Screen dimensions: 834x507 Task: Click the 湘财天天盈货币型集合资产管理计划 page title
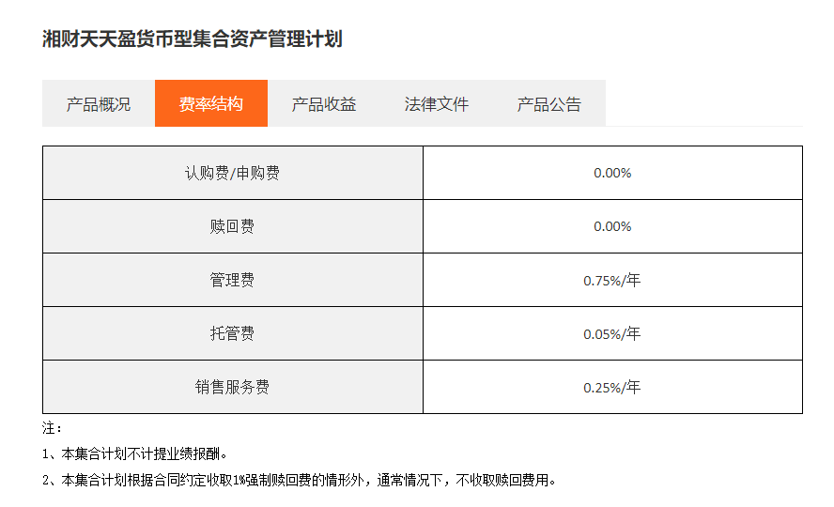[x=193, y=38]
